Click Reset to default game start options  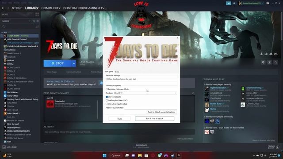[161, 112]
